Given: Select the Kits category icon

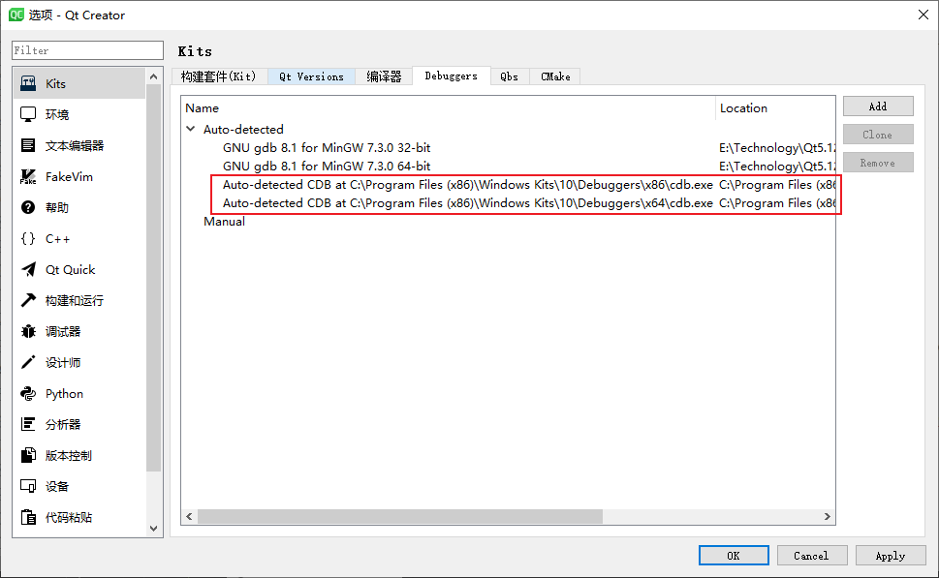Looking at the screenshot, I should point(28,84).
